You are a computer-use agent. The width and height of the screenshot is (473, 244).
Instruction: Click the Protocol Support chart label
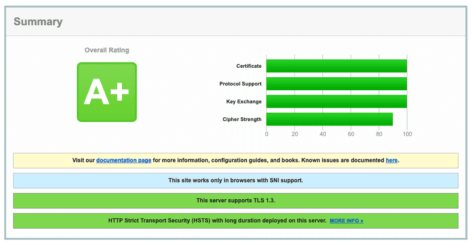pyautogui.click(x=240, y=84)
